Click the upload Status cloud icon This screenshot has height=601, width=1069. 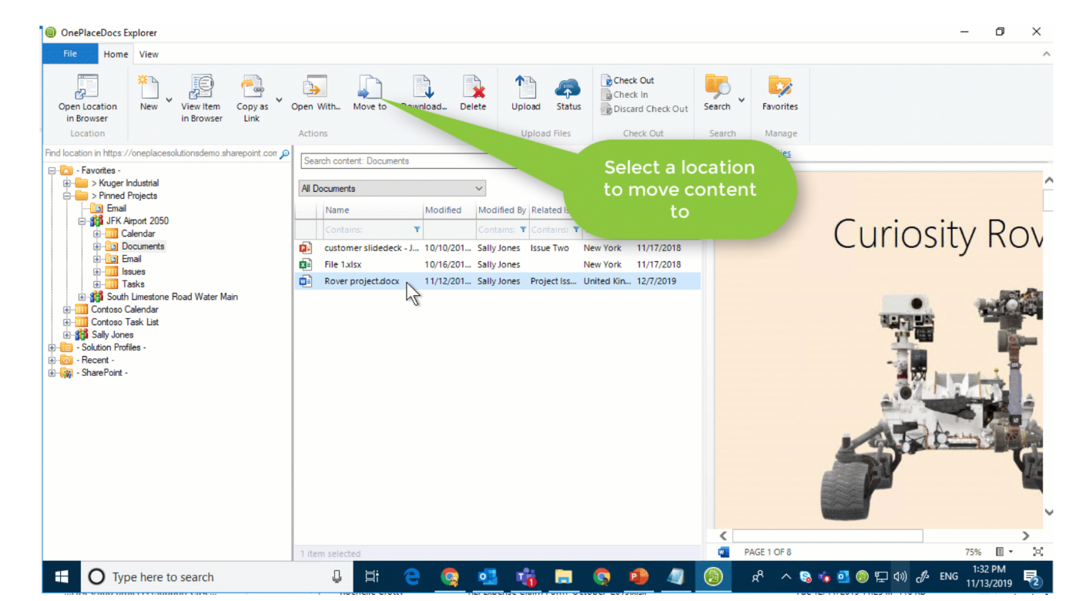tap(568, 87)
